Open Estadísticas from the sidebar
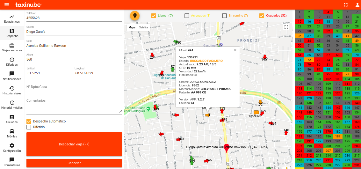Screen dimensions: 361x169 click(12, 18)
